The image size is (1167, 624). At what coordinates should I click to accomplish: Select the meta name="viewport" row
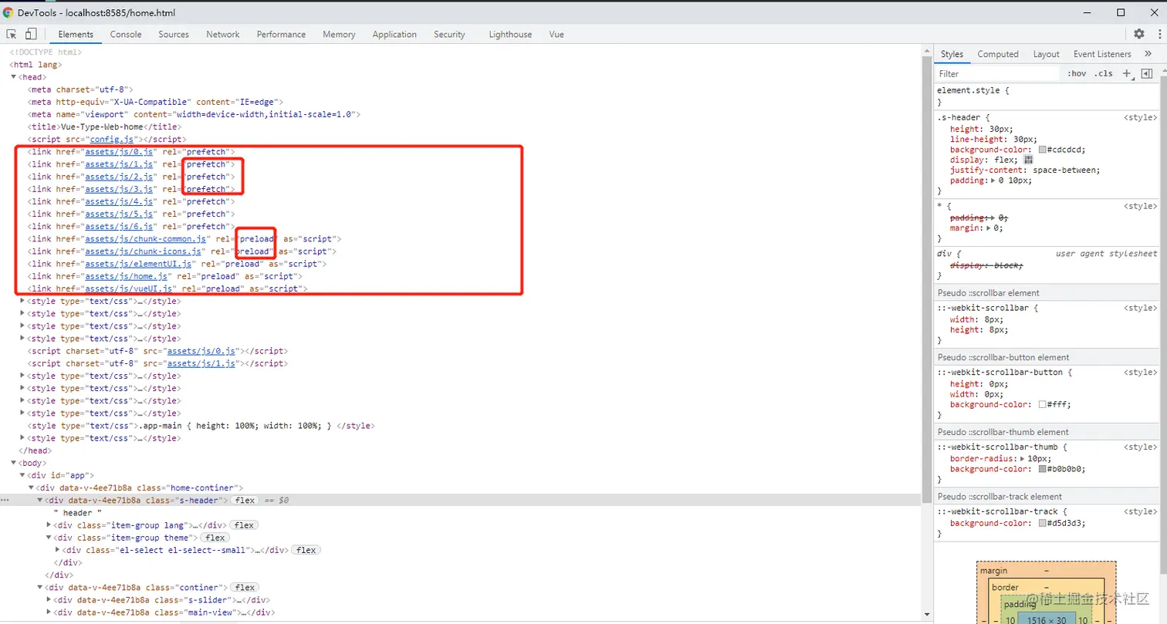(x=194, y=114)
